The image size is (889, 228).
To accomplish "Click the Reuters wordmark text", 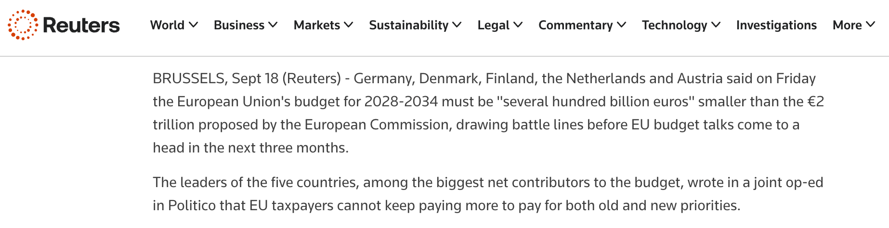I will click(x=81, y=25).
